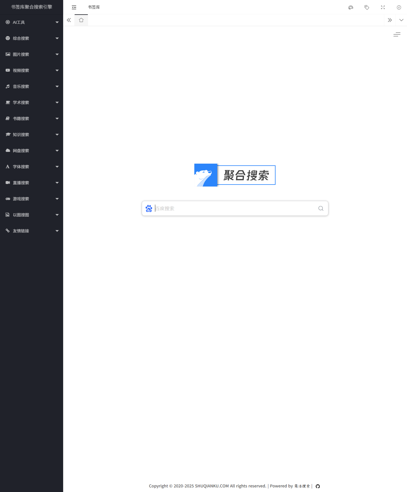Open the tab operations dropdown chevron

click(x=401, y=20)
